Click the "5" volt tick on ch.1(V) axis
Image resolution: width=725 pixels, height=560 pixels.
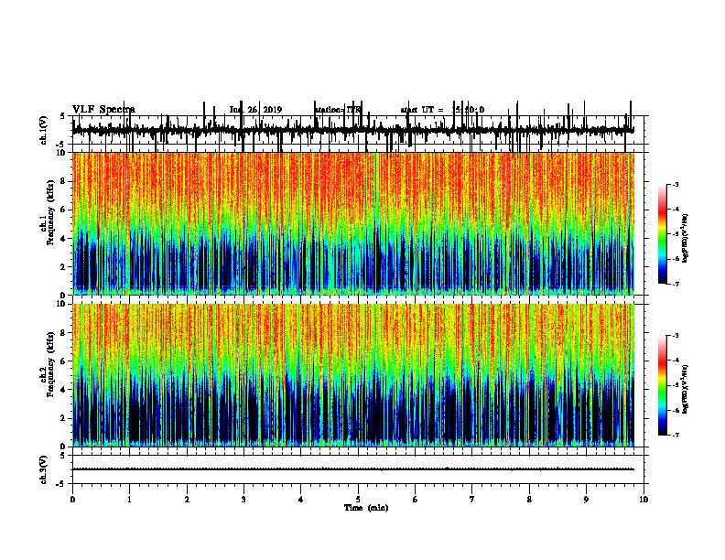(63, 116)
